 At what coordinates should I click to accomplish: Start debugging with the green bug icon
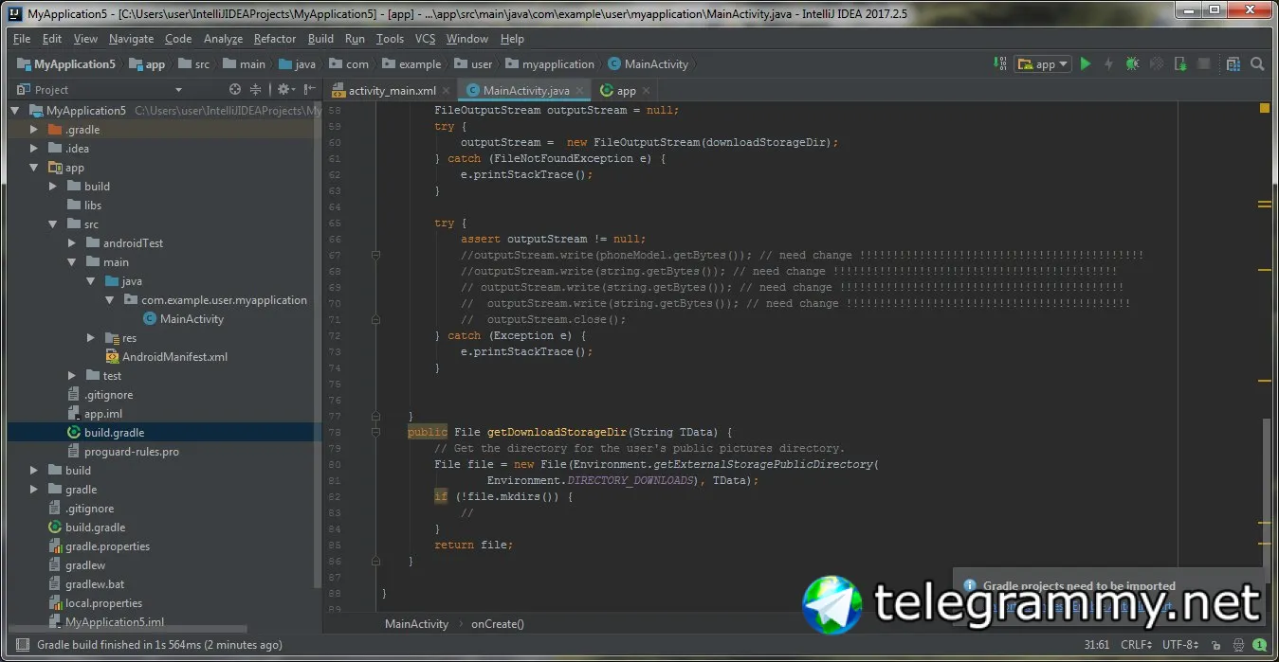click(1132, 64)
